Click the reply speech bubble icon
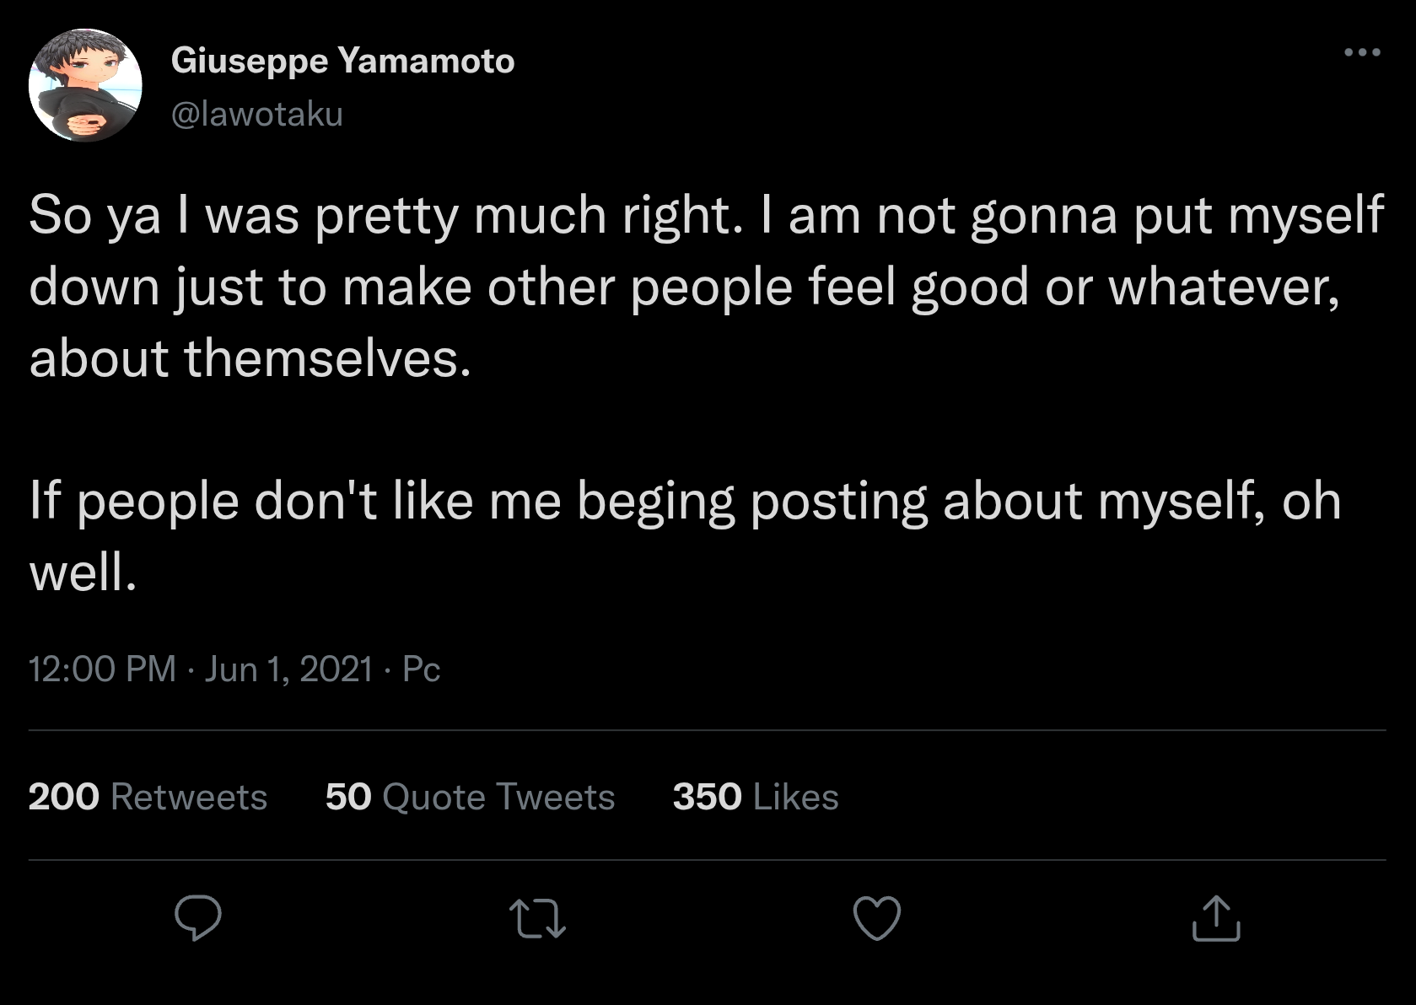Image resolution: width=1416 pixels, height=1005 pixels. [x=198, y=918]
